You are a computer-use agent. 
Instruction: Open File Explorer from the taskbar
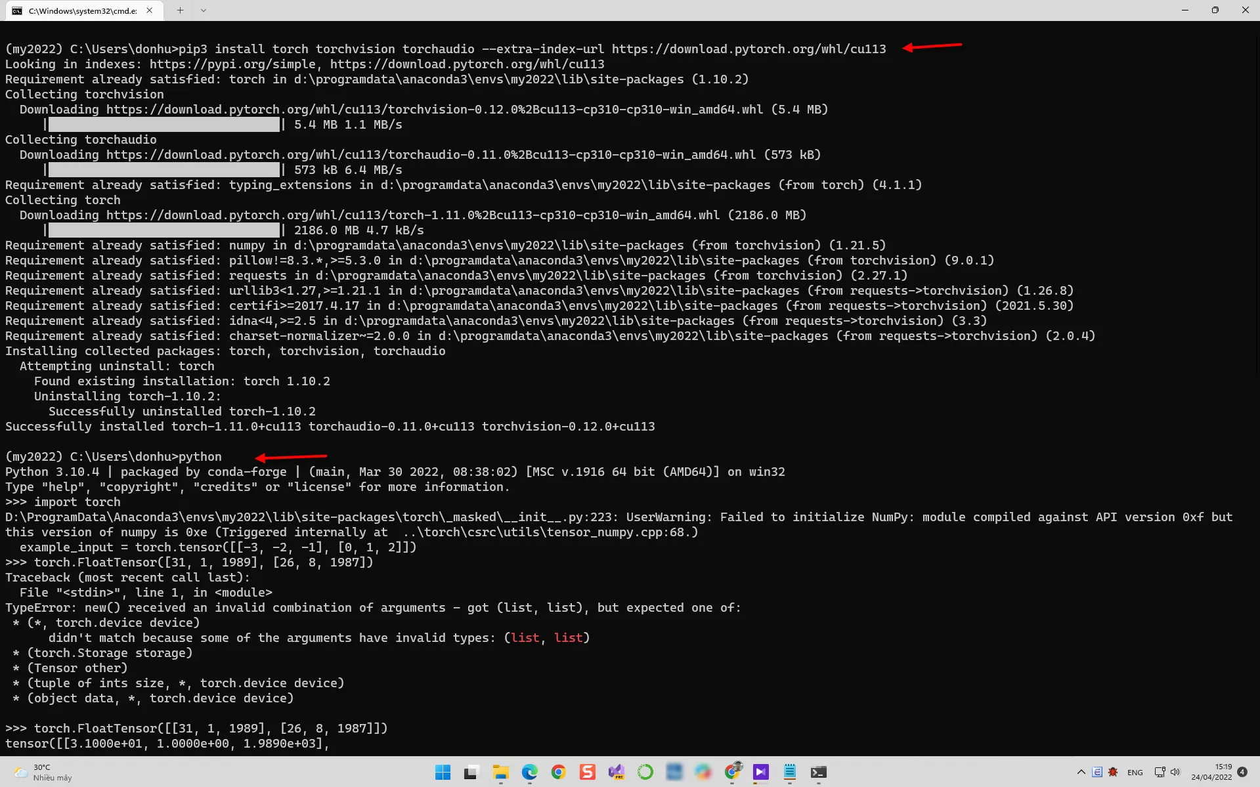[500, 772]
